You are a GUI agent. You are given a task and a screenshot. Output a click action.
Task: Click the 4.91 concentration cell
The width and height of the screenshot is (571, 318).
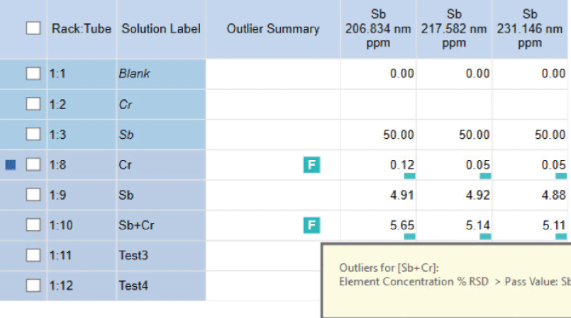point(378,195)
